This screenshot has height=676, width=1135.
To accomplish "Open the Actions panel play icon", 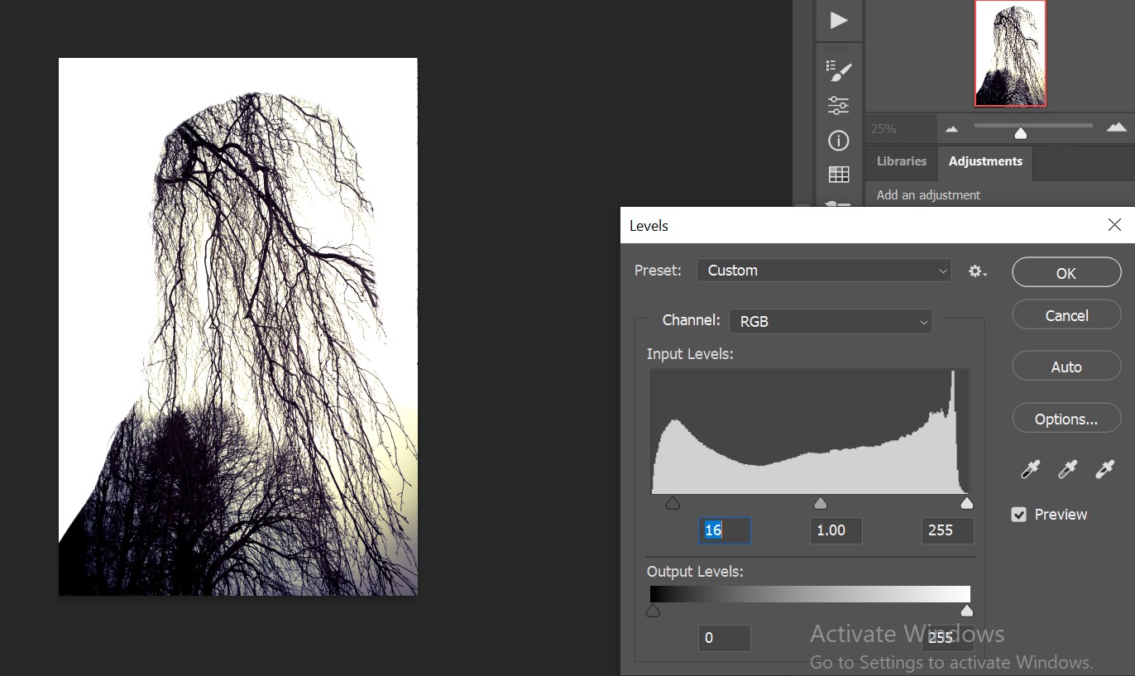I will 839,21.
